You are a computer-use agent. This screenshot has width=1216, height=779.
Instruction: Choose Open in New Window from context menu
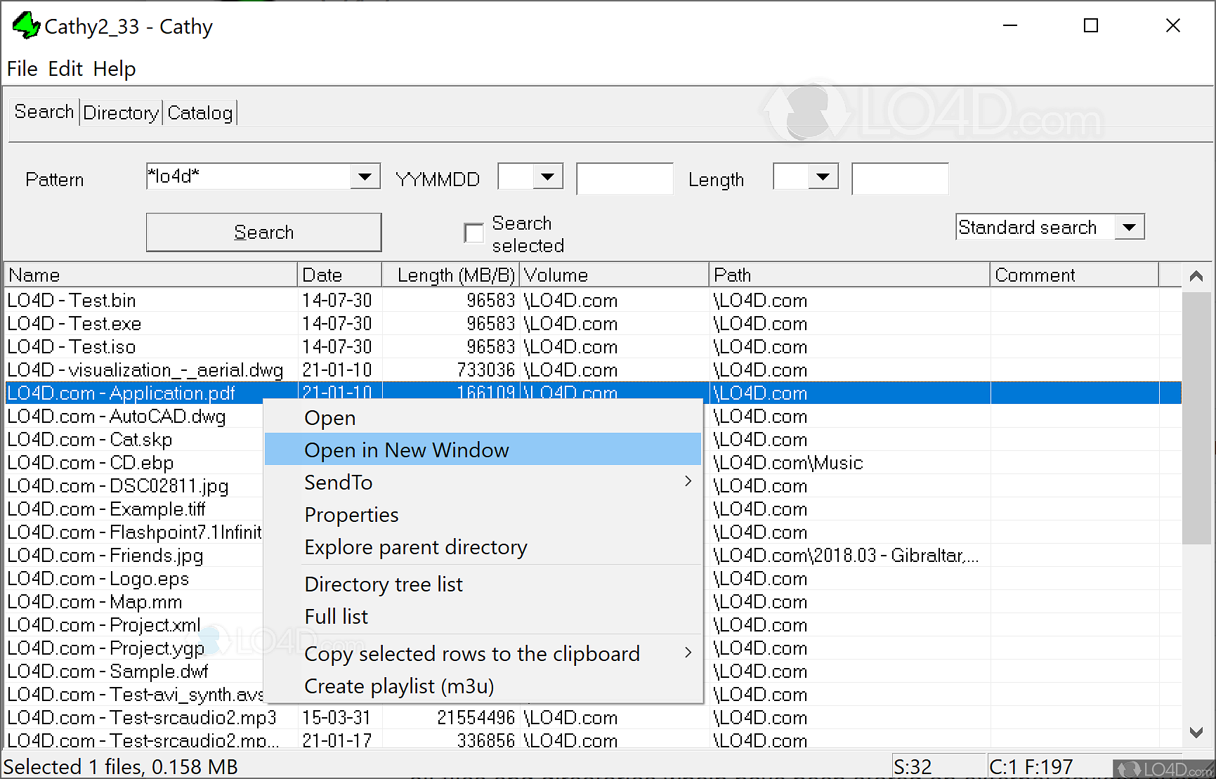(x=406, y=450)
